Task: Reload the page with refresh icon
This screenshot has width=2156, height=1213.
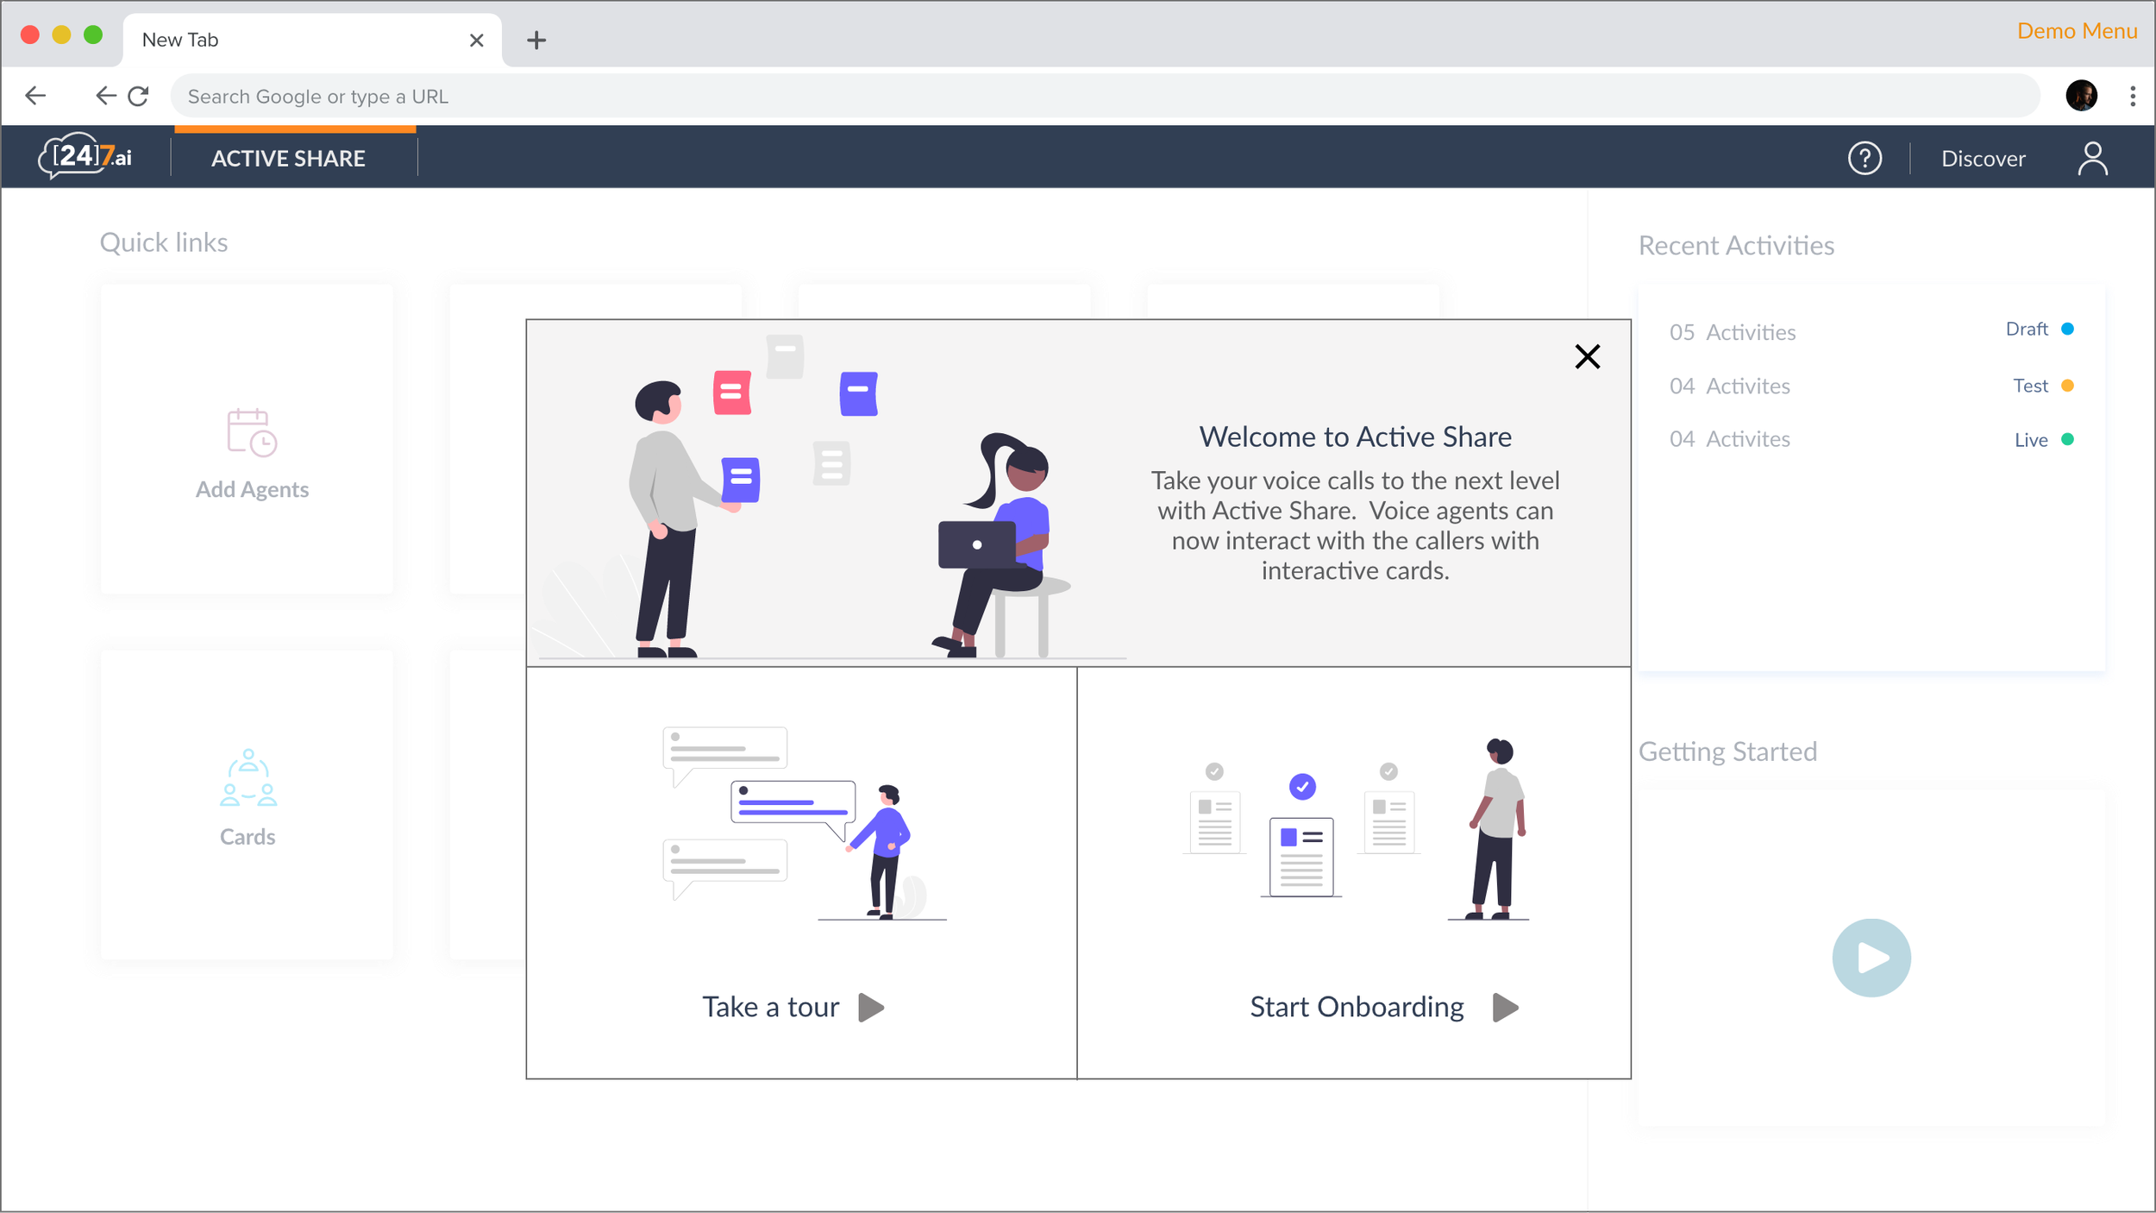Action: 139,96
